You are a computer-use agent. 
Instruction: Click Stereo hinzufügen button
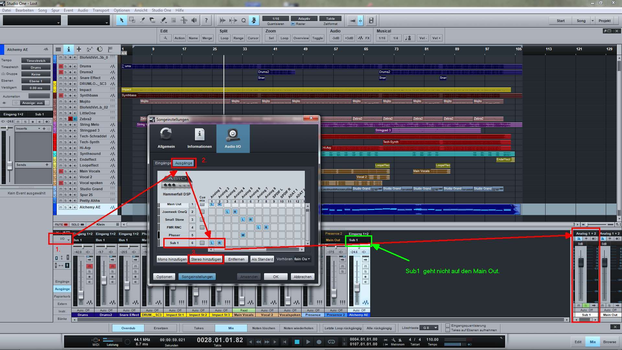click(x=206, y=259)
